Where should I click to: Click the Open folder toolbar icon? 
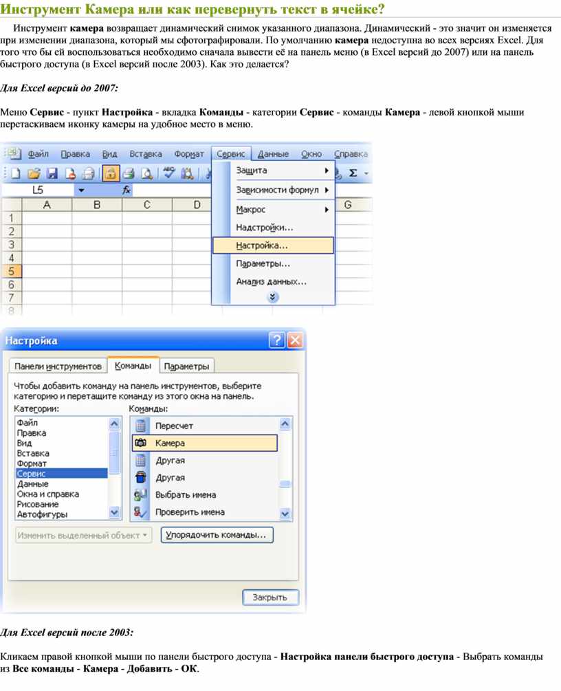[33, 174]
